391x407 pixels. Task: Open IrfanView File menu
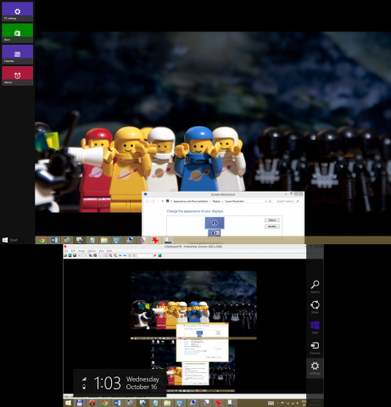pyautogui.click(x=66, y=251)
